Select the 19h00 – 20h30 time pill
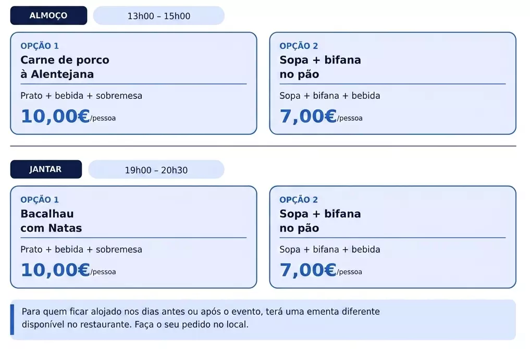The height and width of the screenshot is (349, 530). 156,170
